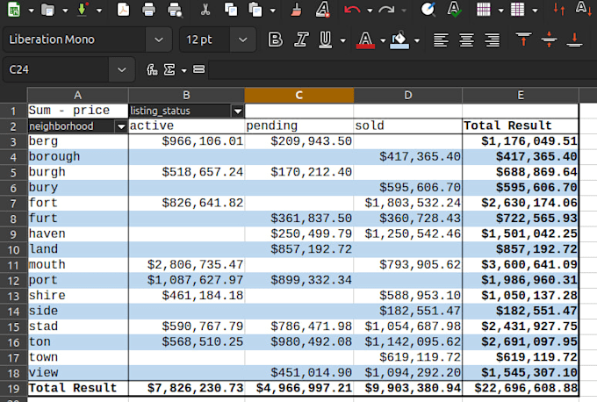This screenshot has width=597, height=402.
Task: Open the paste options dropdown
Action: click(273, 11)
